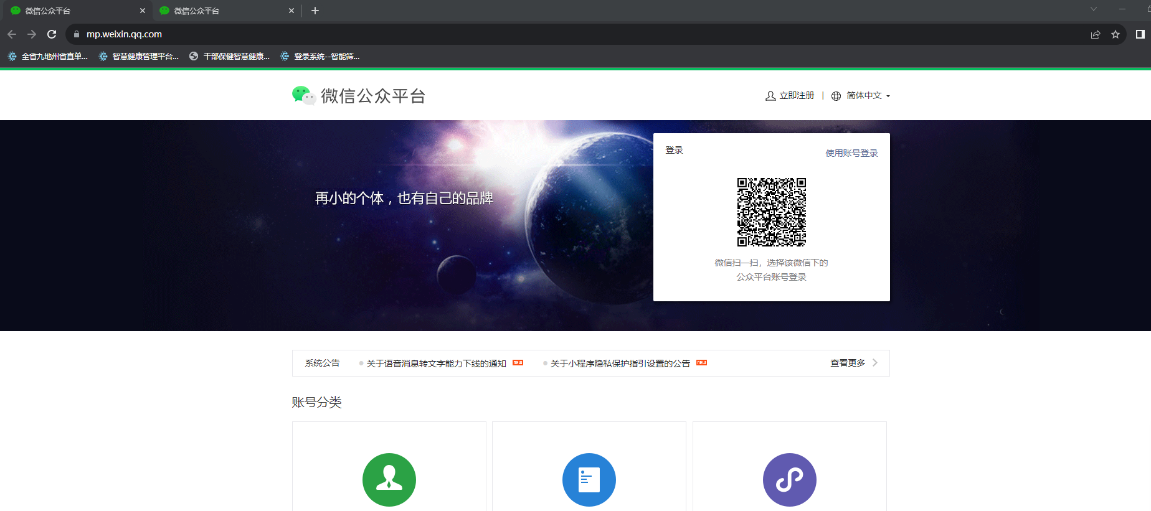Click the green service account icon
Screen dimensions: 1151x511
pyautogui.click(x=389, y=479)
